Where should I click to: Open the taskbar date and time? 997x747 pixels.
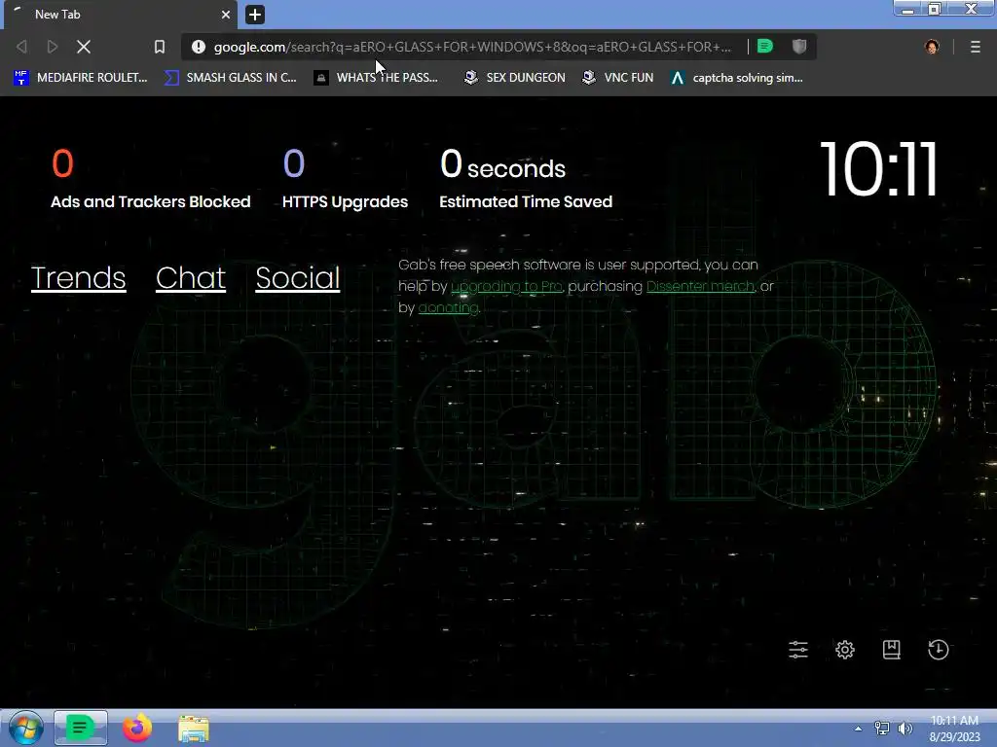click(954, 729)
